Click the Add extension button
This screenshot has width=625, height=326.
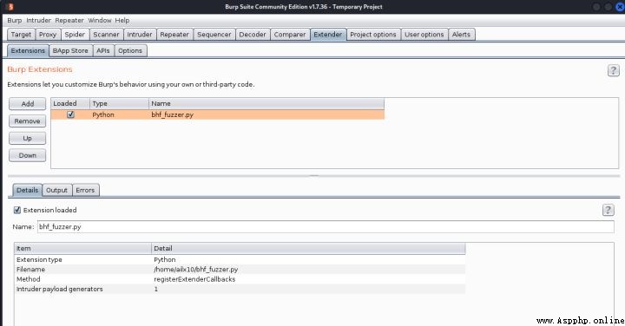[28, 104]
